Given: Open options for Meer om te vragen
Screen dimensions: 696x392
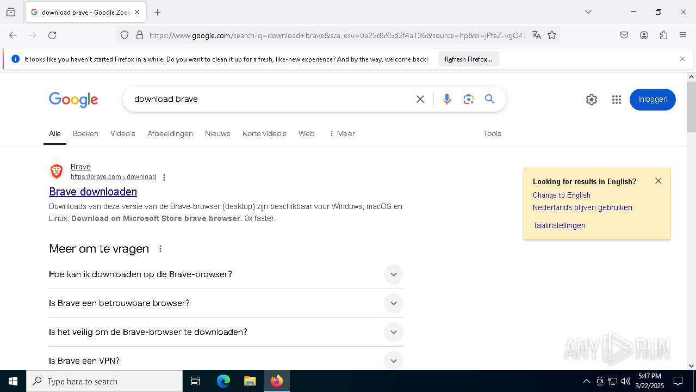Looking at the screenshot, I should tap(160, 249).
